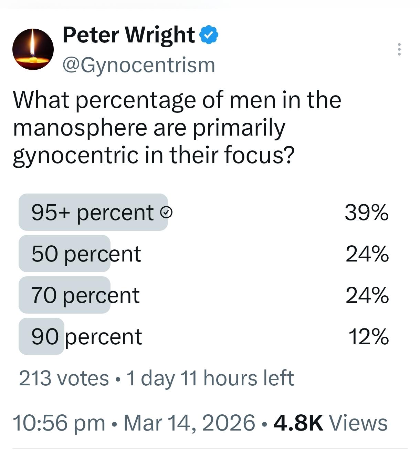Open the three-dot more options menu
This screenshot has width=420, height=454.
(399, 49)
